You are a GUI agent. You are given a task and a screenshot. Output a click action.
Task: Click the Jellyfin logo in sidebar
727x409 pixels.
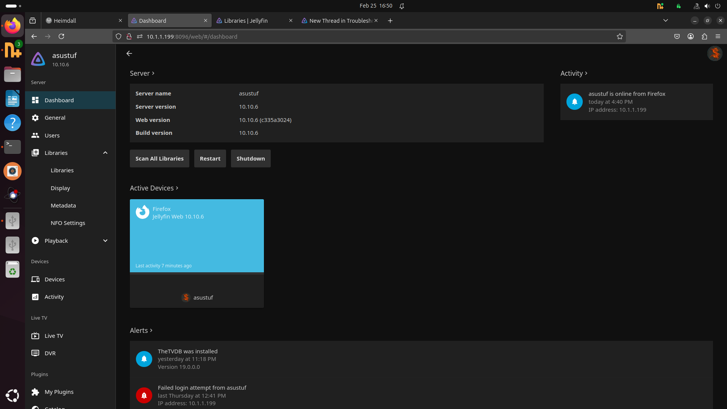click(38, 59)
